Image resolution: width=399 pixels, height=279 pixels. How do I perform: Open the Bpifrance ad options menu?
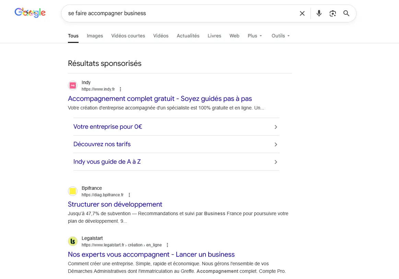click(129, 195)
